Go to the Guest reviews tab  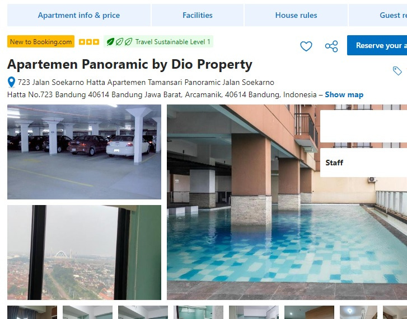coord(378,15)
